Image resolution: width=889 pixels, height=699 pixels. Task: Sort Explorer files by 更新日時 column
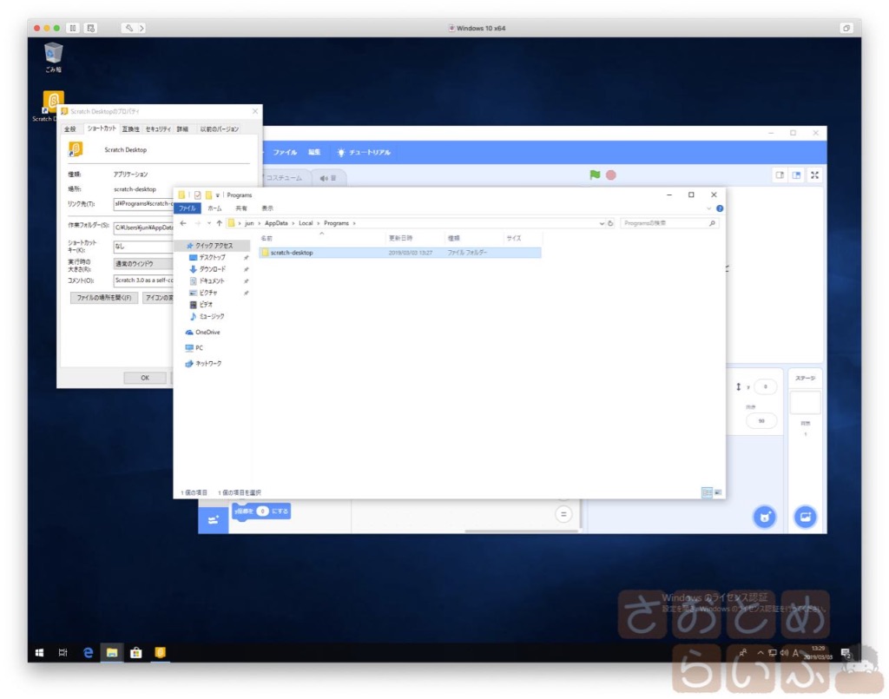pyautogui.click(x=414, y=238)
